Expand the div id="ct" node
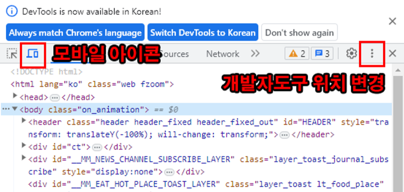The width and height of the screenshot is (404, 192). click(24, 145)
